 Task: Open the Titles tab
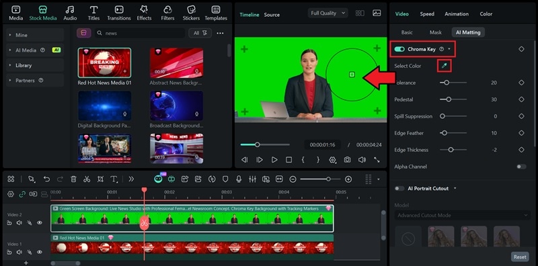point(93,13)
